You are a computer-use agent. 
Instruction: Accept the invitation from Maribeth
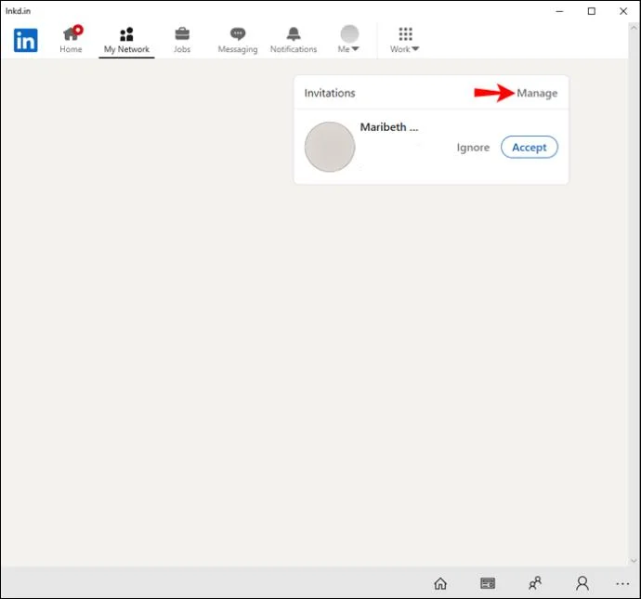click(x=530, y=147)
